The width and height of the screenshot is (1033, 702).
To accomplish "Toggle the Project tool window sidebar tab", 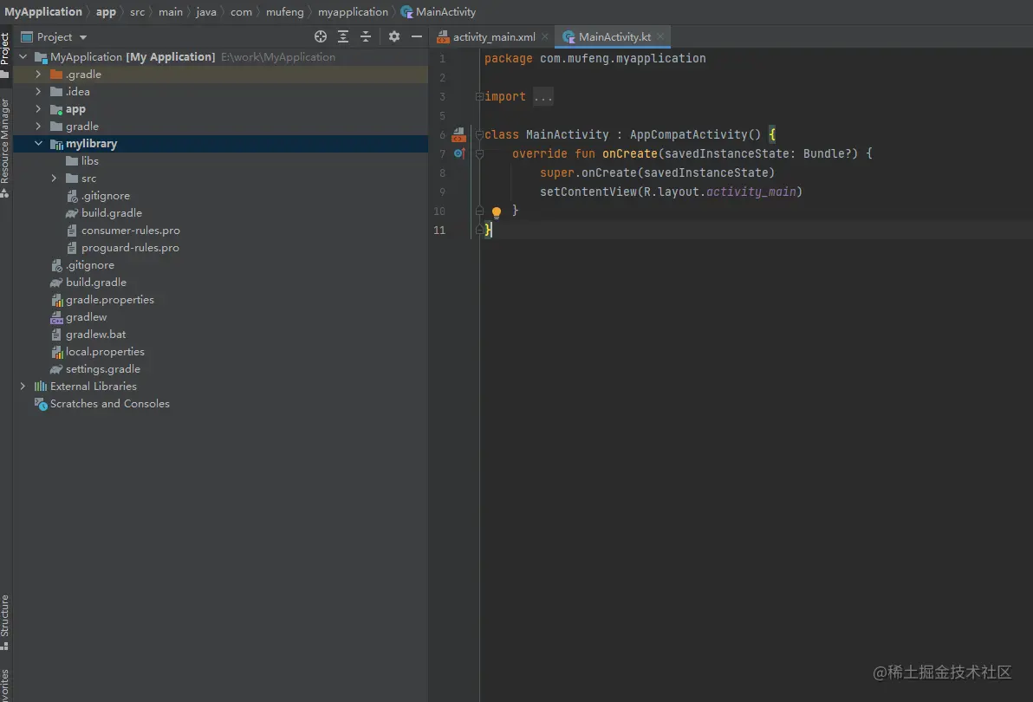I will (x=5, y=55).
